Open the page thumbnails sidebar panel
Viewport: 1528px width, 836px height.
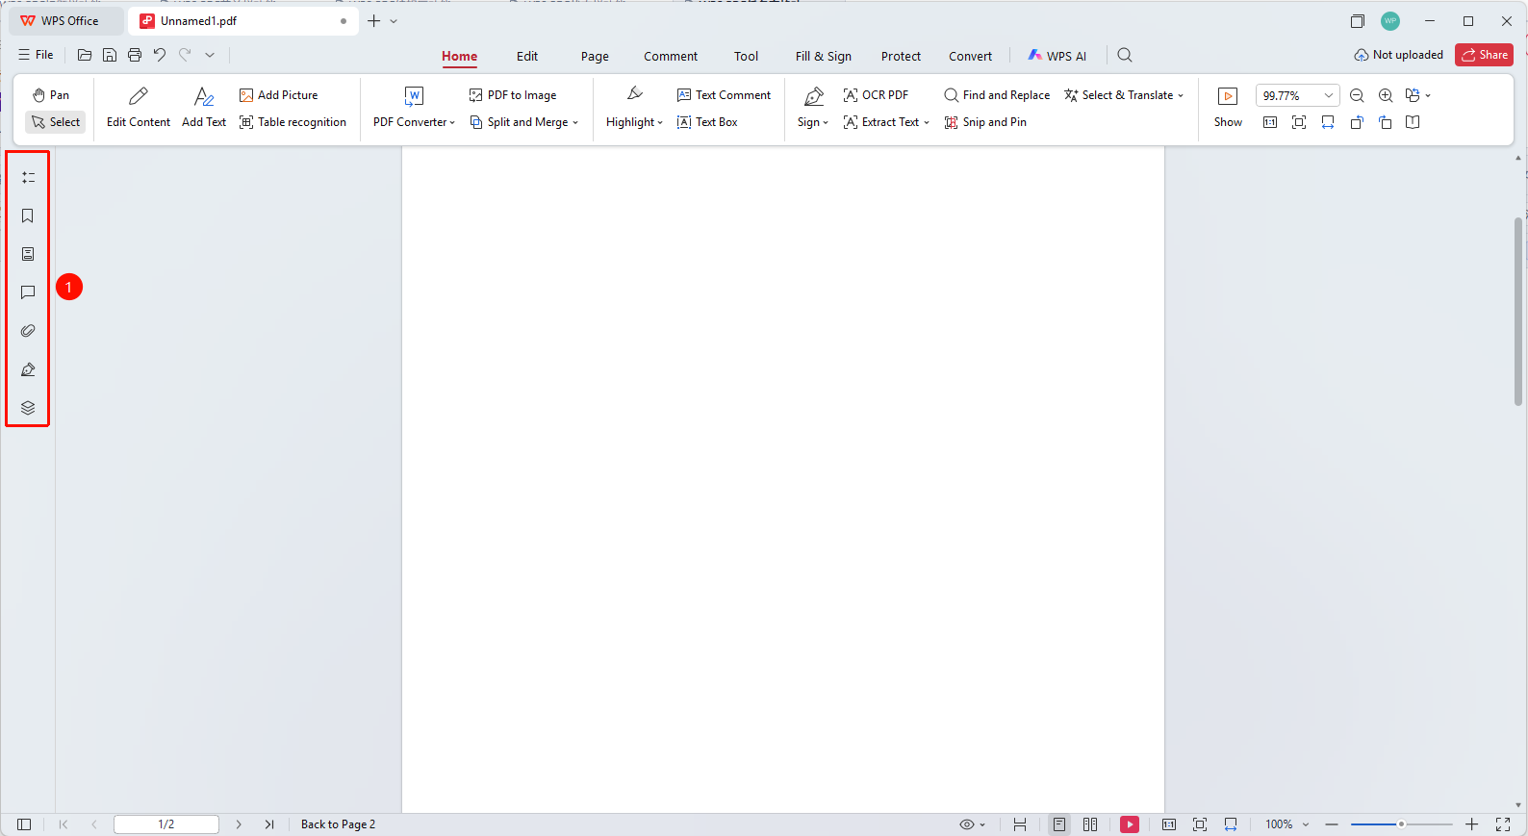[28, 254]
